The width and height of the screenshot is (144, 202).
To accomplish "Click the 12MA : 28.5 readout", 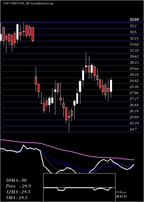I will 18,192.
